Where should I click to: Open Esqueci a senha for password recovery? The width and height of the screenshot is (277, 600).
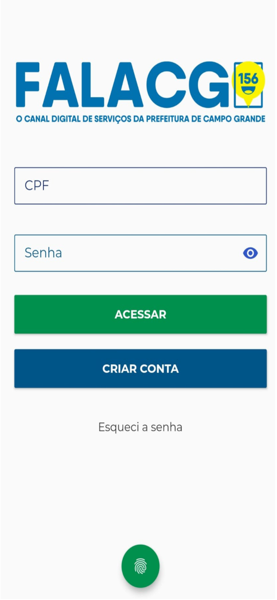tap(140, 426)
